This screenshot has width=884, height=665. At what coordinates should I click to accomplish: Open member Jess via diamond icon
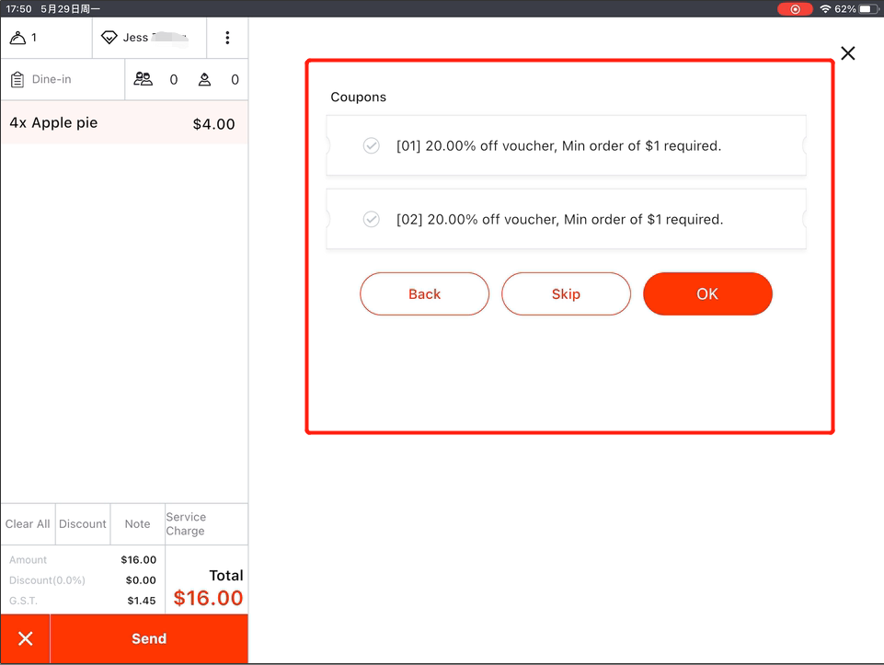click(x=109, y=38)
